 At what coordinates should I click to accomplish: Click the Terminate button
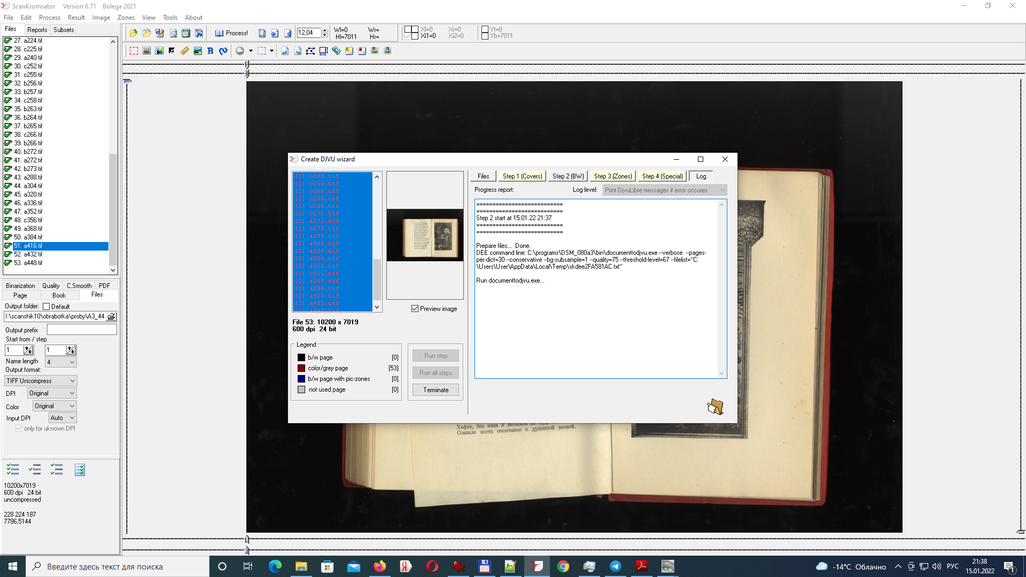(436, 389)
